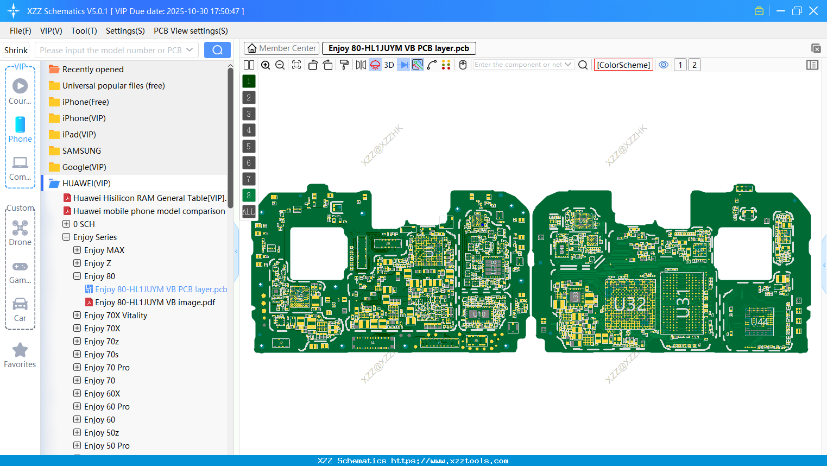Open the SAMSUNG folder
Image resolution: width=827 pixels, height=466 pixels.
[x=75, y=151]
